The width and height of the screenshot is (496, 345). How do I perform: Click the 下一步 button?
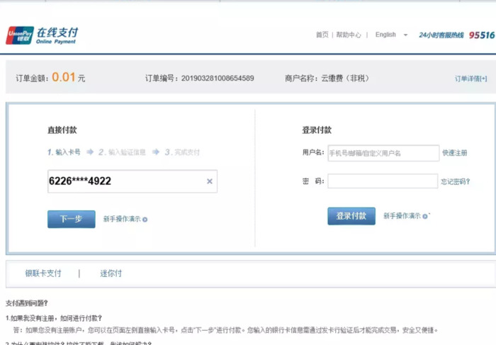[71, 219]
